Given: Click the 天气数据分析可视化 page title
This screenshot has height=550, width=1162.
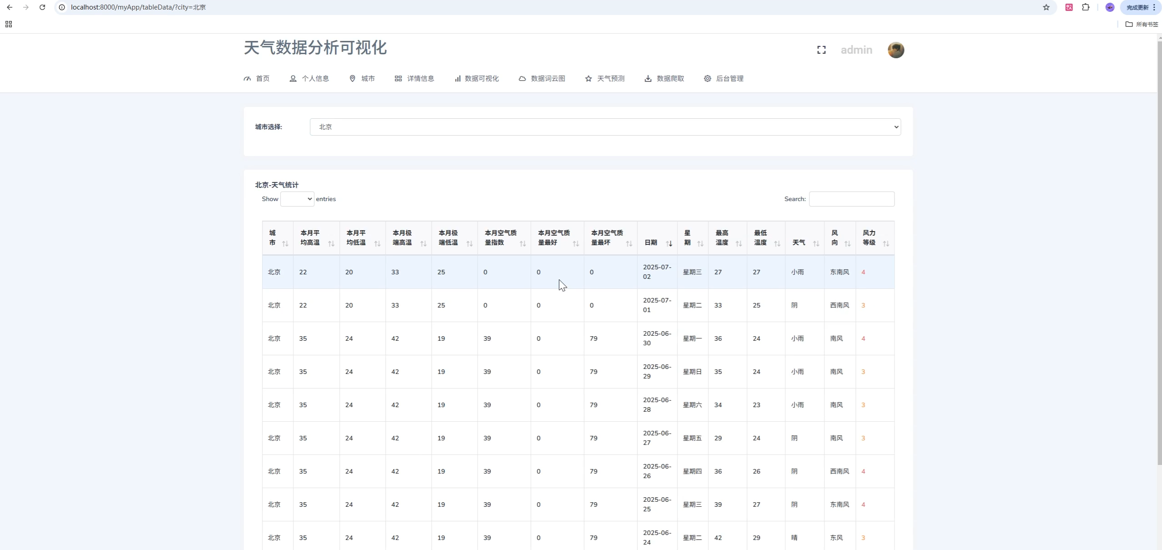Looking at the screenshot, I should tap(315, 48).
